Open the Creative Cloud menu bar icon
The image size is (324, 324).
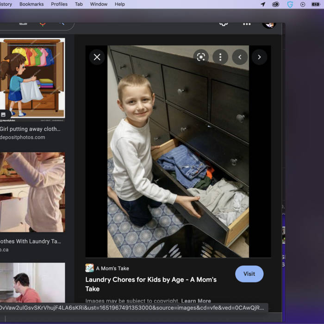click(276, 4)
